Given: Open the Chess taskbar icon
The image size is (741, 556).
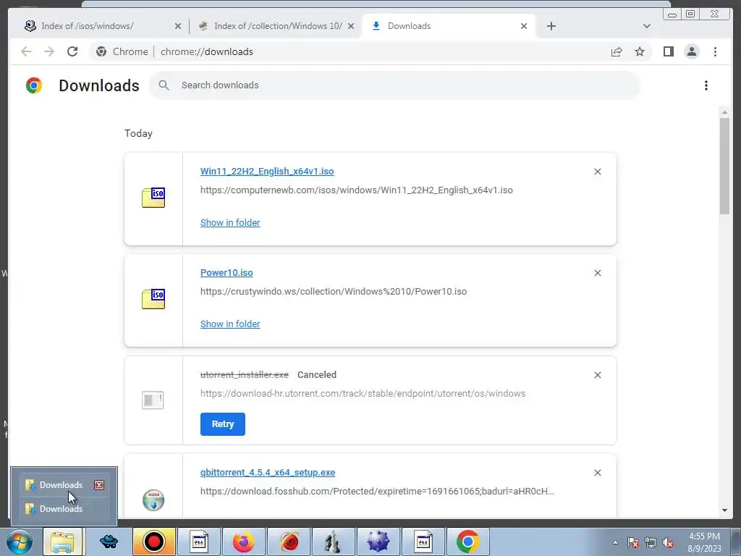Looking at the screenshot, I should (x=333, y=542).
